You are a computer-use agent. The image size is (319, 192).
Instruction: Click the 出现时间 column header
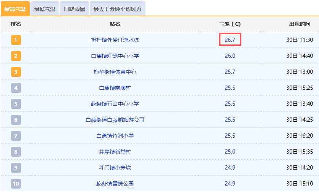[x=300, y=24]
